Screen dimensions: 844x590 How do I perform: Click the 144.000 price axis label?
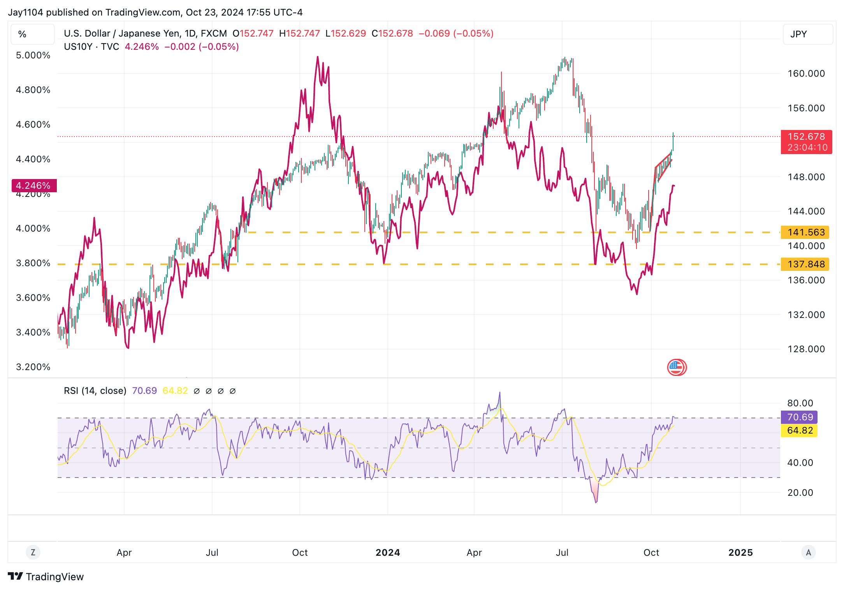click(806, 211)
